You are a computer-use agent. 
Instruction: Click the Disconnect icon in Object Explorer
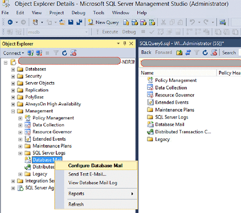(39, 53)
